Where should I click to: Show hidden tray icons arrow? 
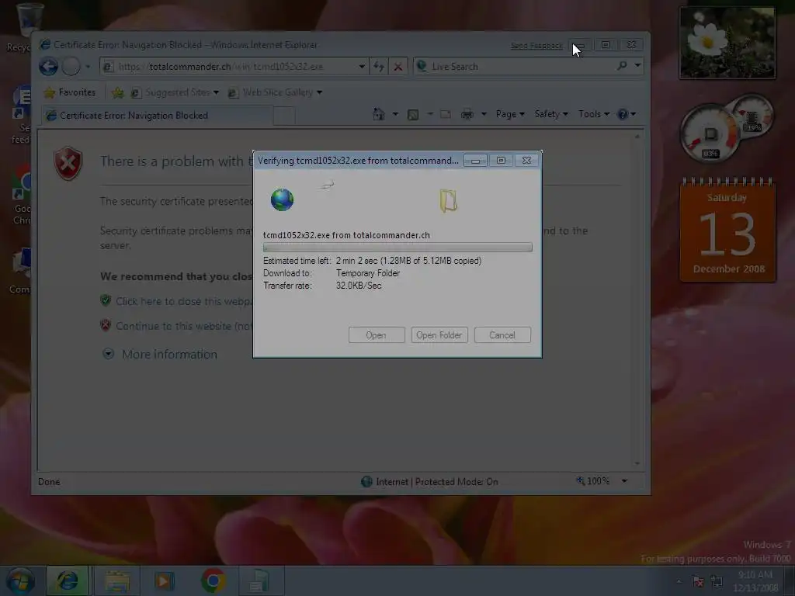click(679, 581)
